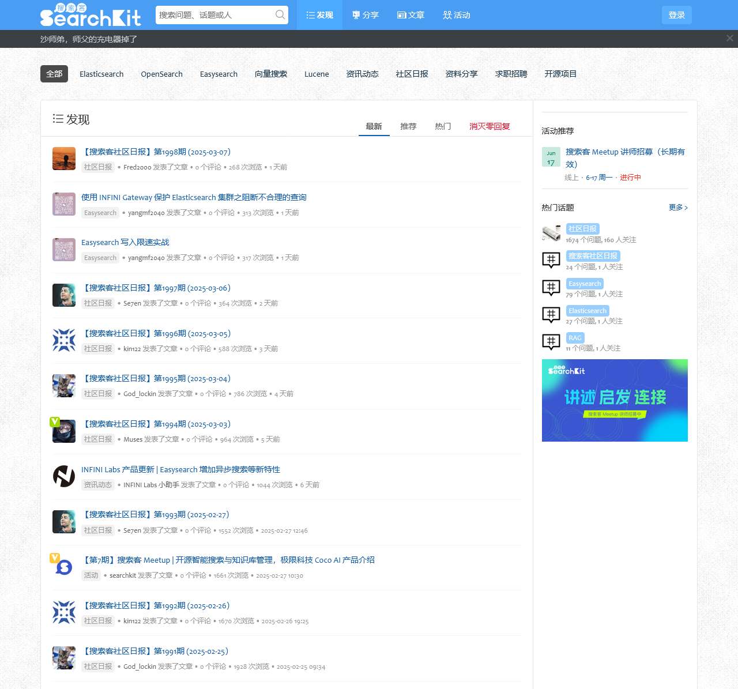Select the 开源项目 category filter

pos(560,74)
